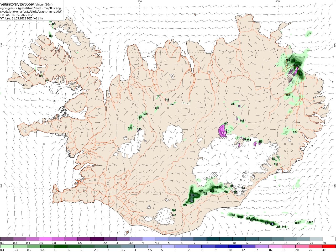Click the '0.4' label in the upper legend scale
336x252 pixels.
pos(28,243)
